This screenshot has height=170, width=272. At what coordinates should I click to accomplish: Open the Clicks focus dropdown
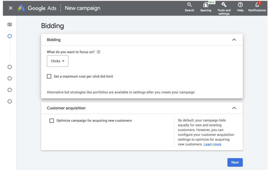[x=57, y=61]
